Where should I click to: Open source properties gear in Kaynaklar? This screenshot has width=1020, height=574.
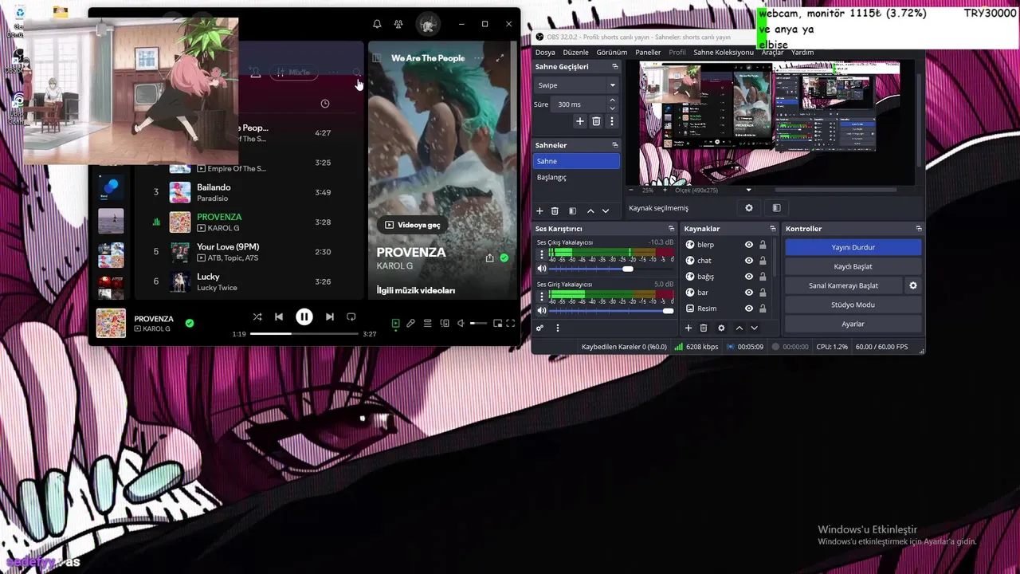click(x=721, y=328)
